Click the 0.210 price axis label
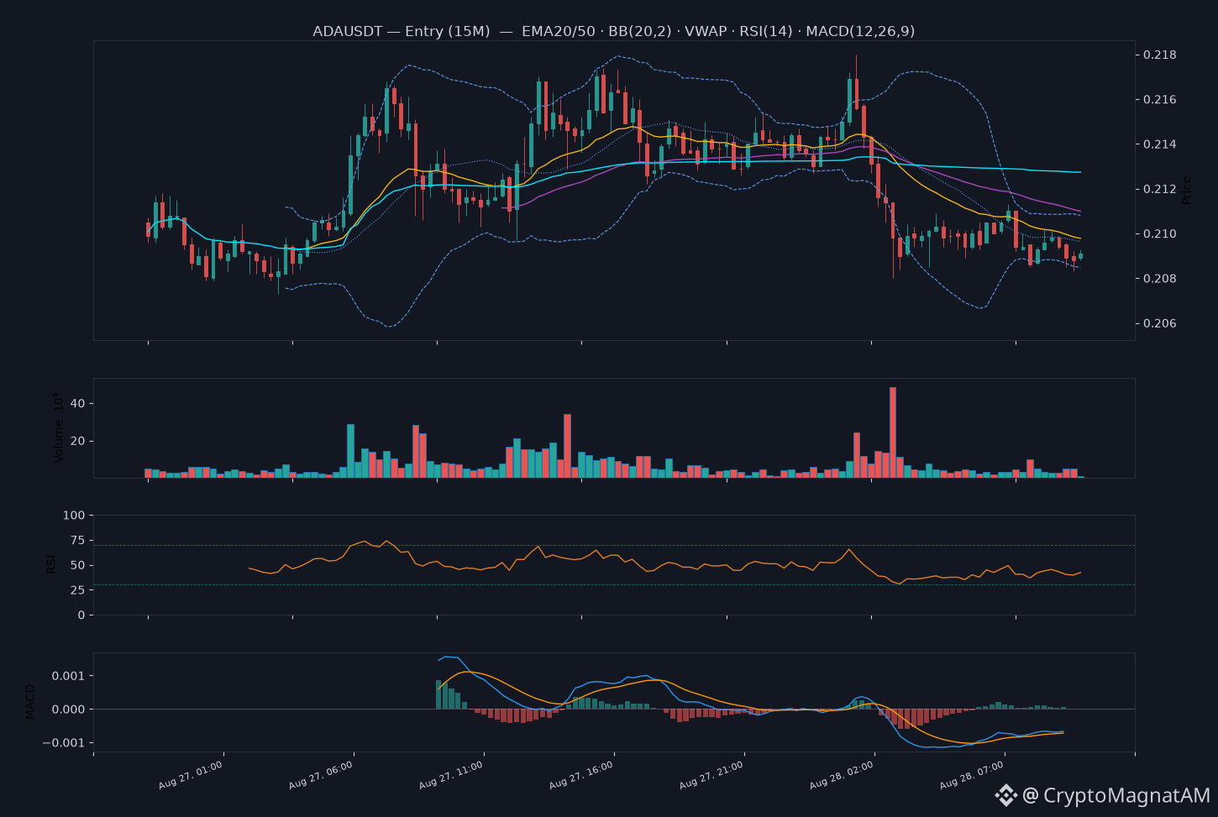This screenshot has width=1218, height=817. [x=1159, y=234]
